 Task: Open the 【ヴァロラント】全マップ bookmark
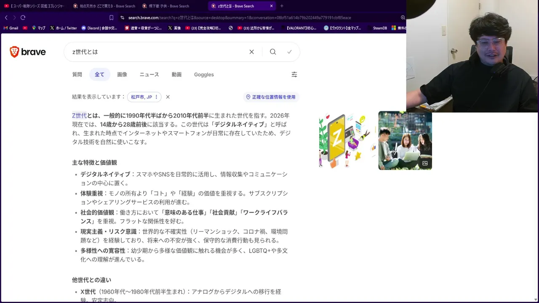point(342,28)
